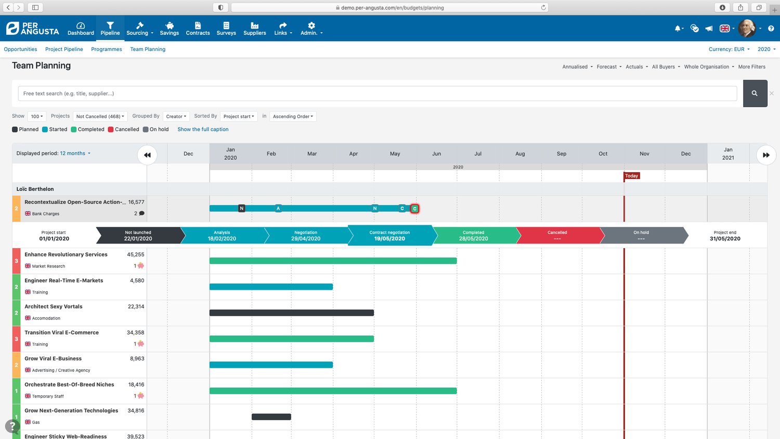Expand the Whole Organisation filter dropdown
This screenshot has width=780, height=439.
pyautogui.click(x=709, y=67)
